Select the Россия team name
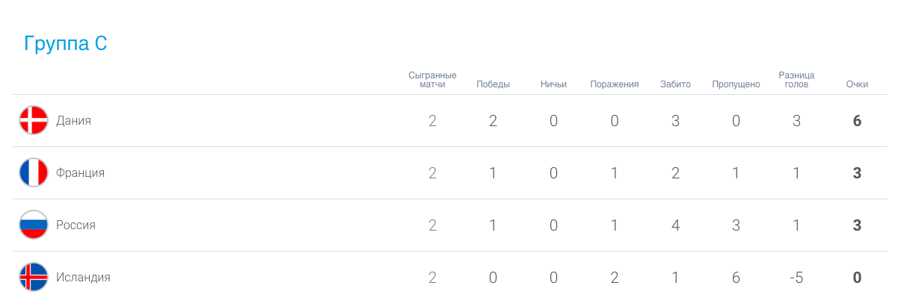904x306 pixels. click(76, 225)
